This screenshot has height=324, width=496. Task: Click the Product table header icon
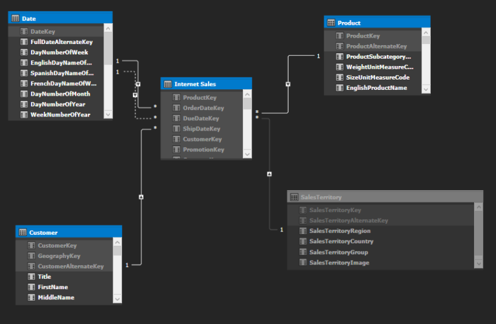(331, 23)
